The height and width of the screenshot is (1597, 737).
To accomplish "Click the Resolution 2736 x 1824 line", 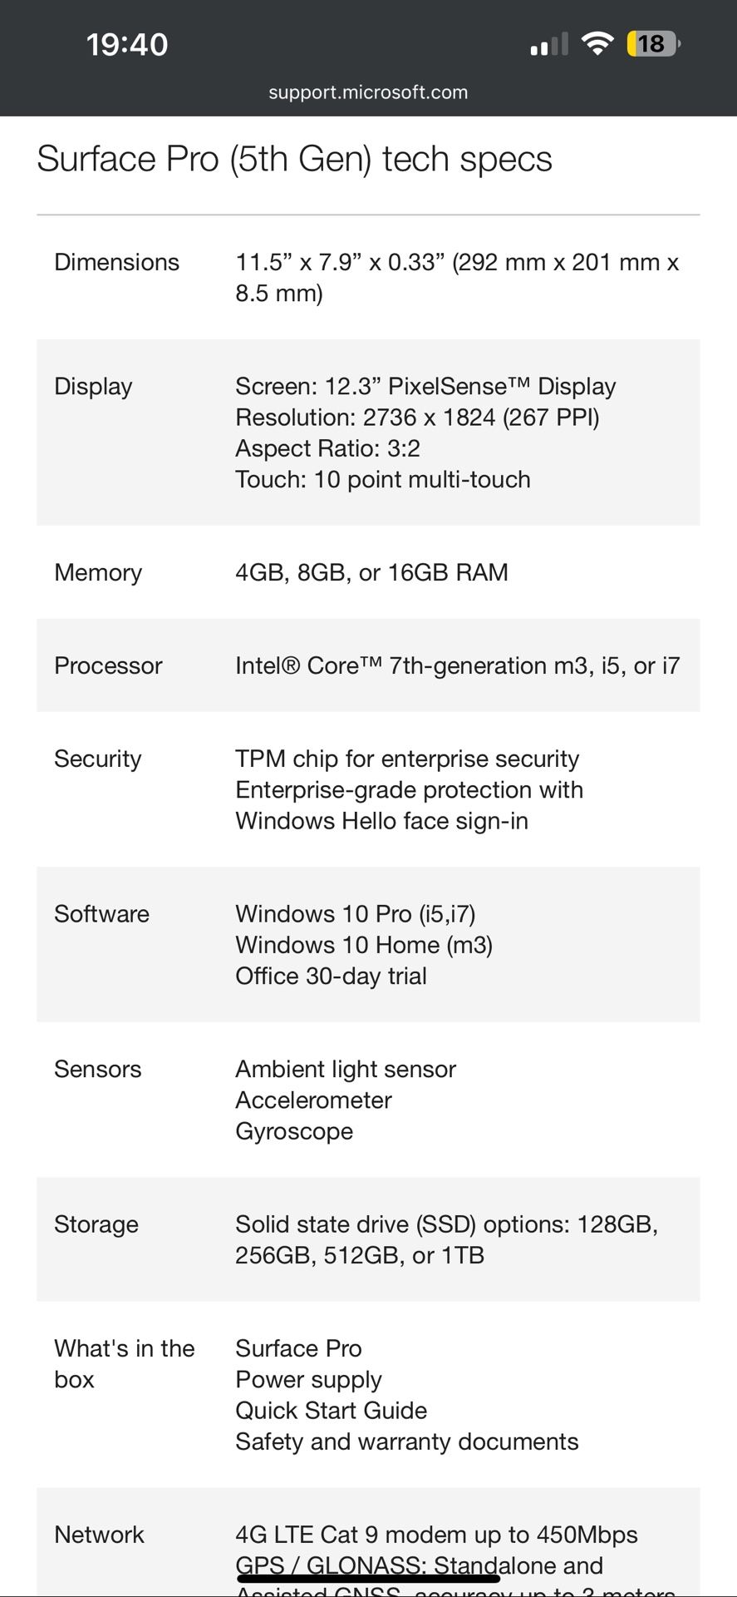I will 417,417.
